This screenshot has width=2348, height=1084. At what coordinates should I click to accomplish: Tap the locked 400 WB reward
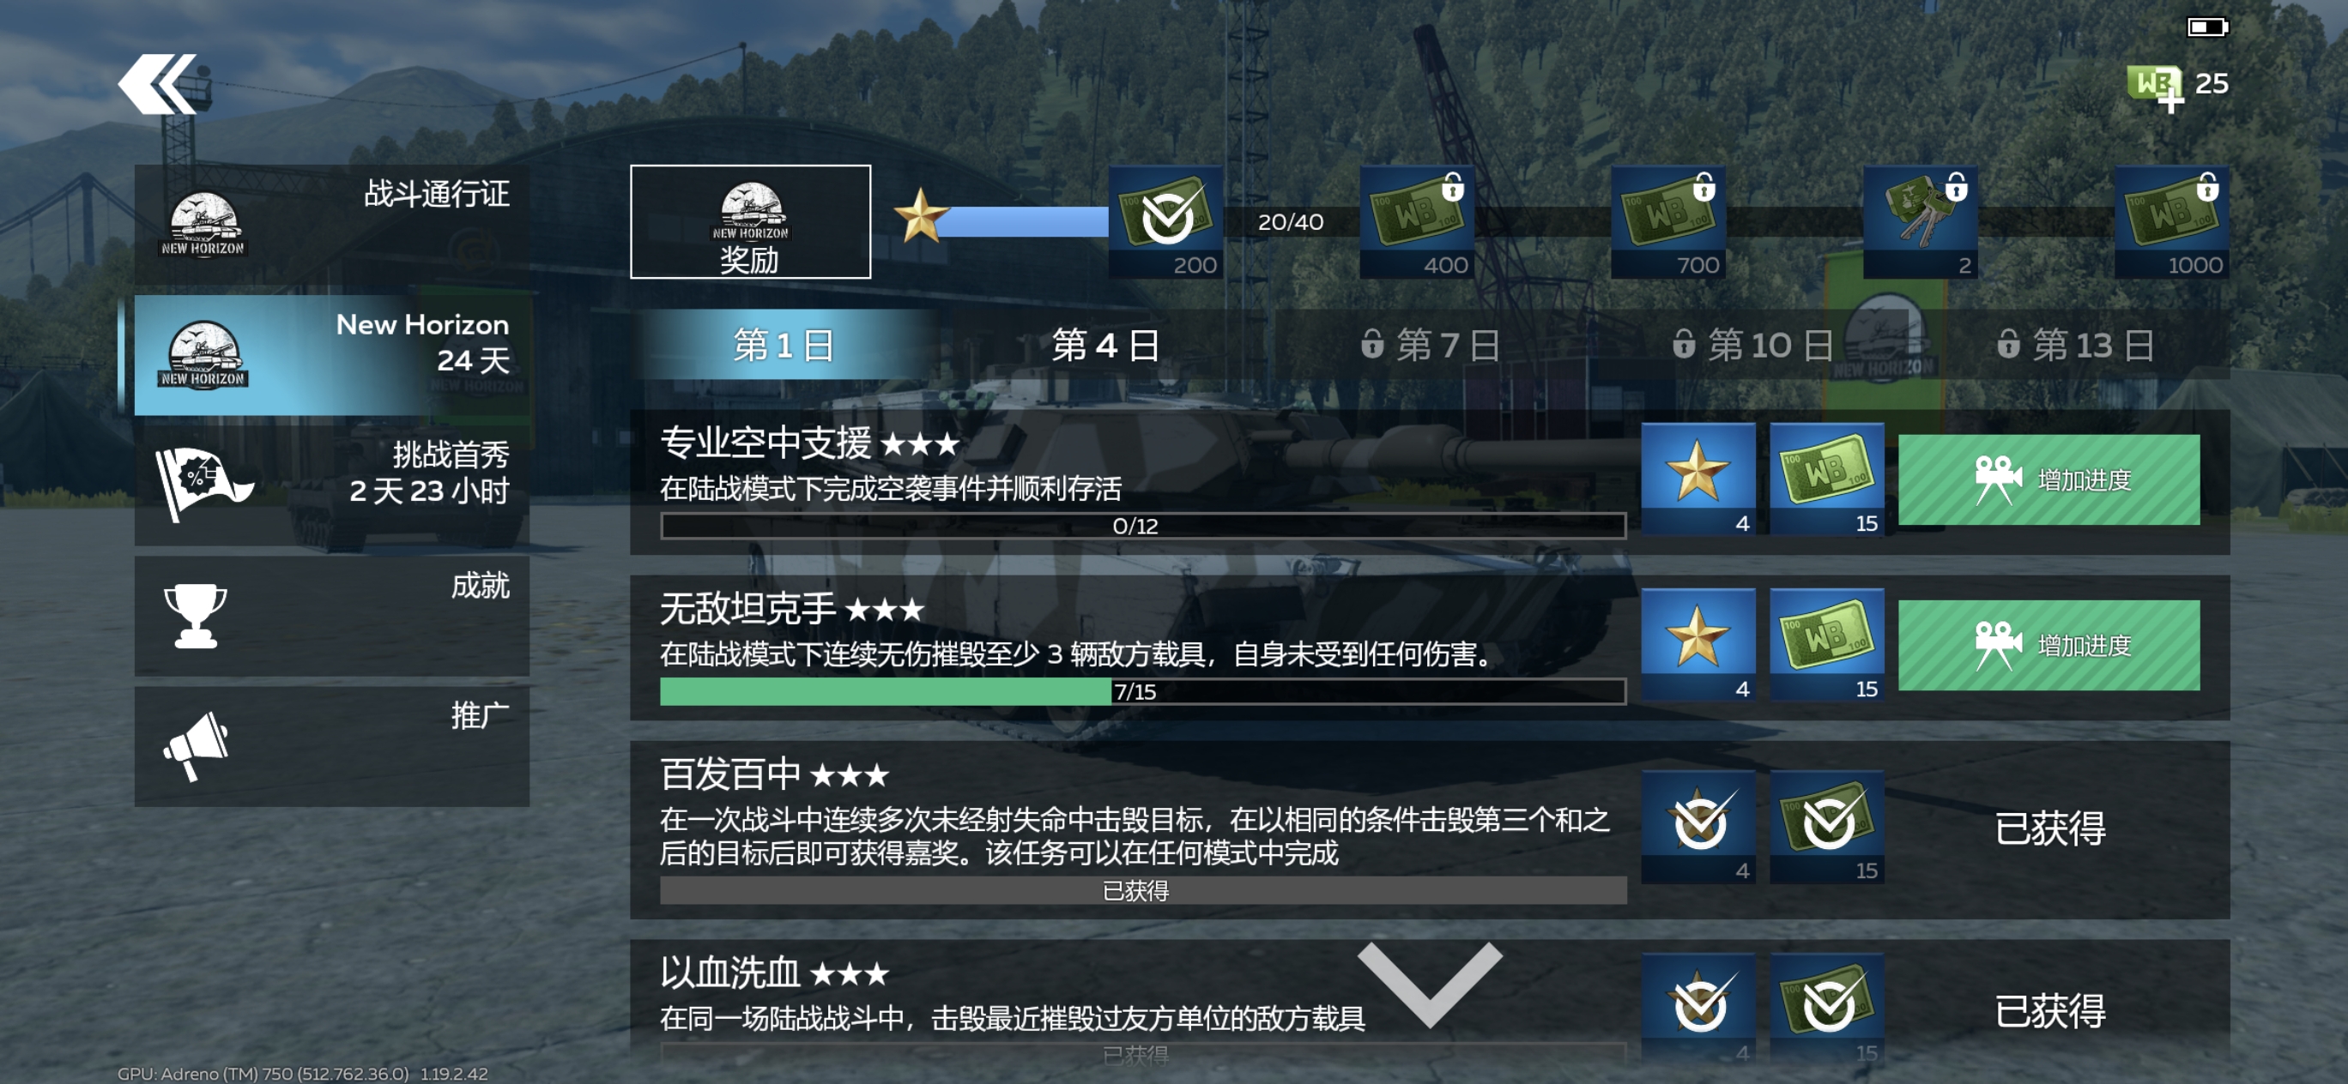(x=1417, y=221)
